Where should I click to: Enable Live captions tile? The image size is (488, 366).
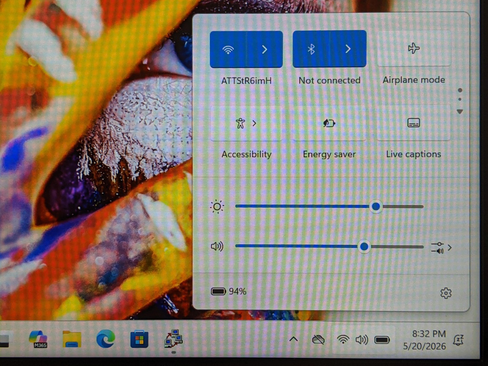click(414, 123)
